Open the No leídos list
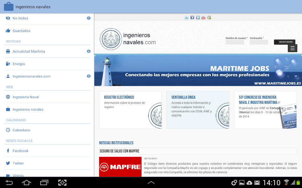This screenshot has height=188, width=302. tap(47, 18)
